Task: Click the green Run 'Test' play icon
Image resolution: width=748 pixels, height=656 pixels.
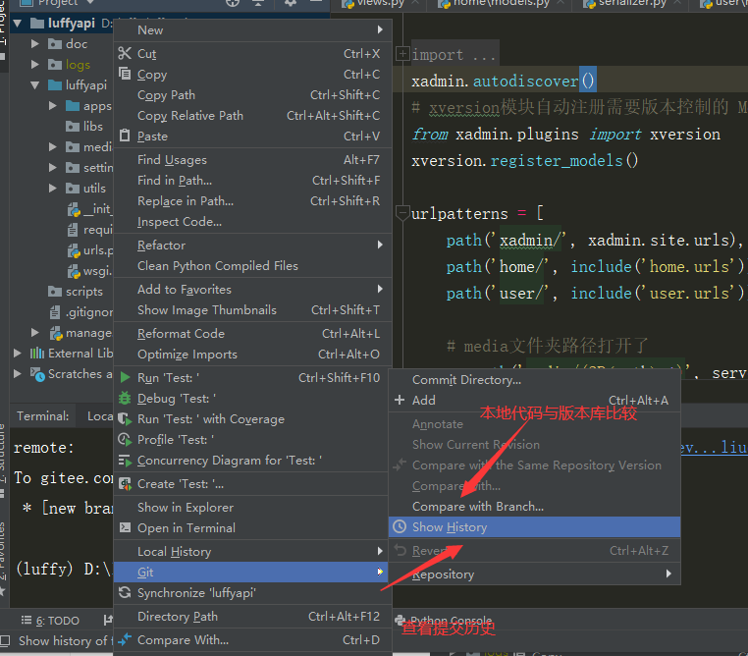Action: [x=125, y=377]
